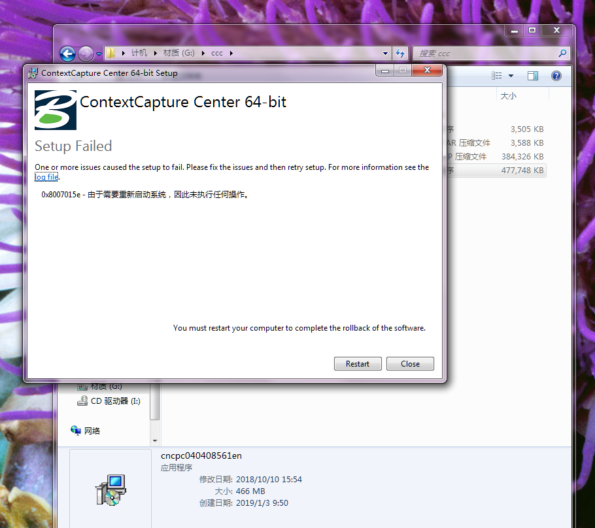This screenshot has height=528, width=595.
Task: Click the installer thumbnail in details pane
Action: pos(110,489)
